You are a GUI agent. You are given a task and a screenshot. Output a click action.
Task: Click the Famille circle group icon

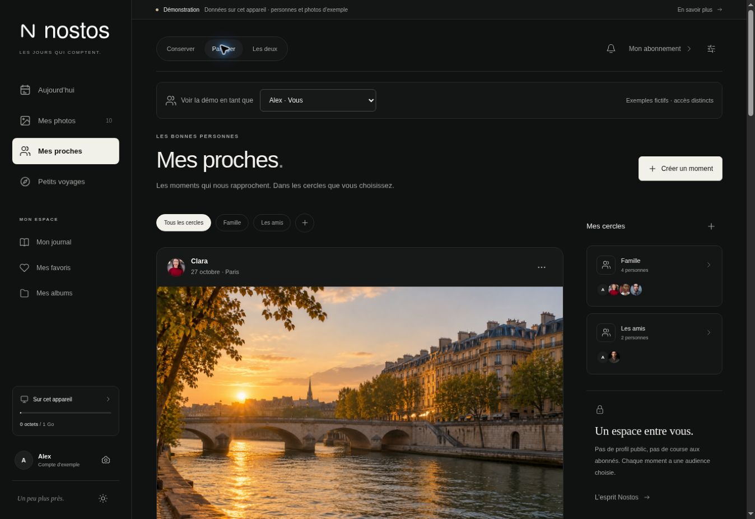click(606, 265)
